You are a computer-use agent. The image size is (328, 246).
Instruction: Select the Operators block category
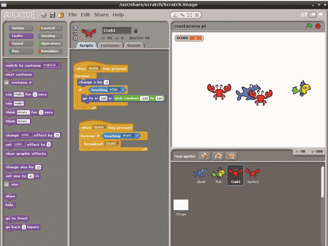pos(50,44)
